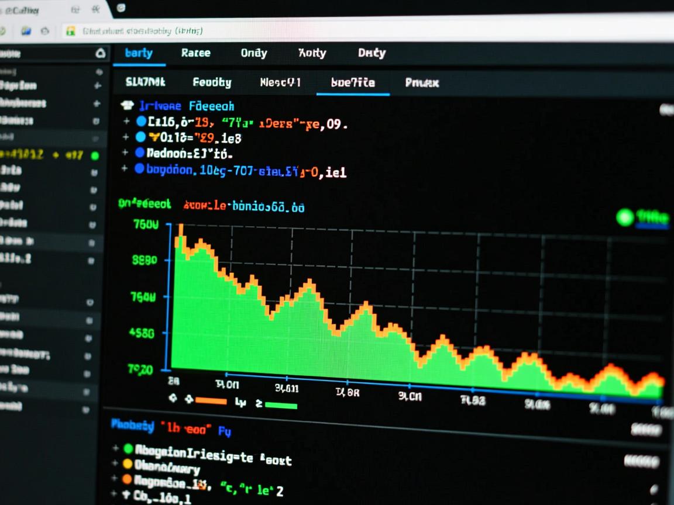Click the green status dot right of the chart
This screenshot has width=674, height=505.
coord(625,218)
